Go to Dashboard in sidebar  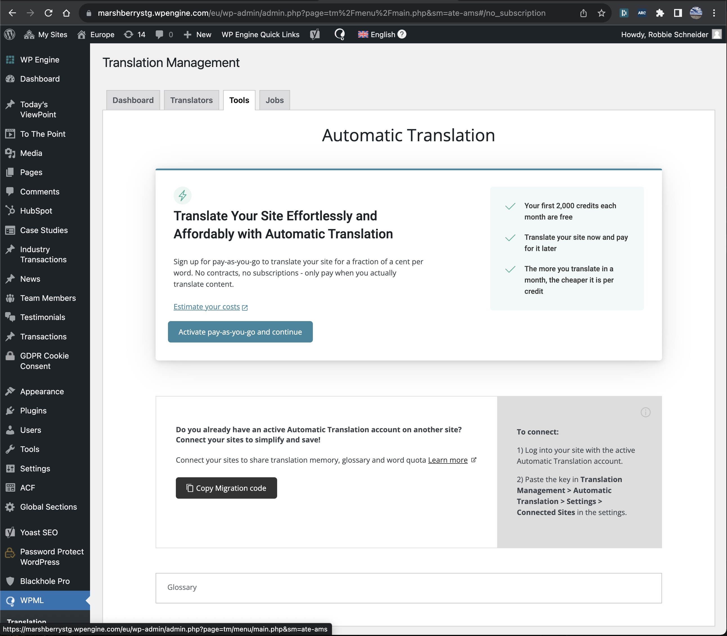tap(45, 79)
